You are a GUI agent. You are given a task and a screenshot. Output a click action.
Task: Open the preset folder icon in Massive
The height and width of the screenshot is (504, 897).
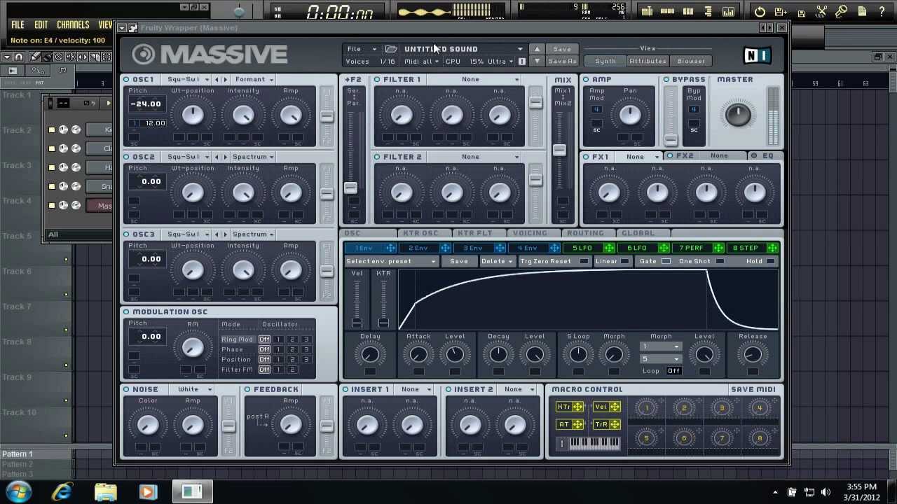391,49
